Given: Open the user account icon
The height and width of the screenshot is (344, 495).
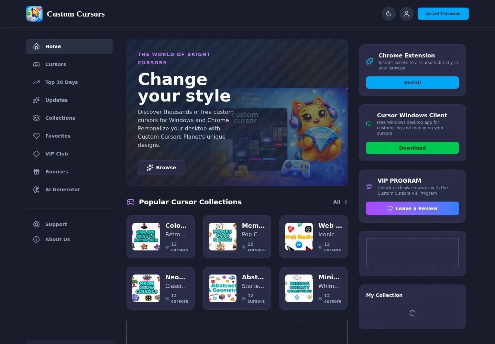Looking at the screenshot, I should pos(407,14).
